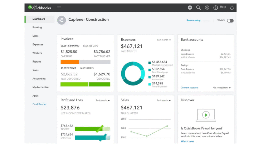The width and height of the screenshot is (261, 147).
Task: Open the Sales Last month dropdown
Action: (164, 100)
